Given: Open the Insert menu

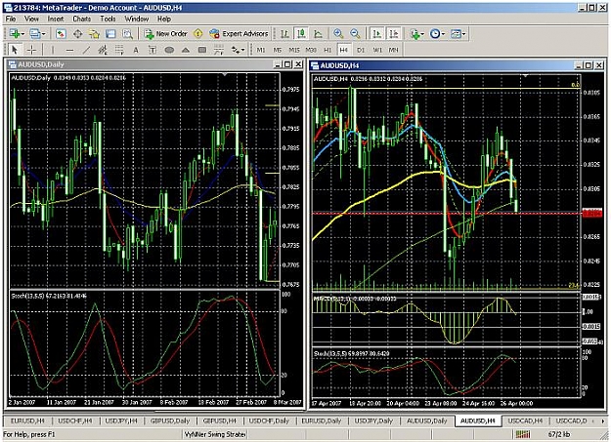Looking at the screenshot, I should [x=56, y=19].
